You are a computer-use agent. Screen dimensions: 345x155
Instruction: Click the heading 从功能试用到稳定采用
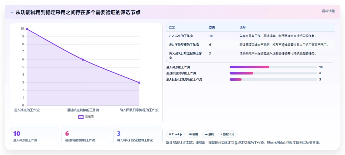[78, 12]
